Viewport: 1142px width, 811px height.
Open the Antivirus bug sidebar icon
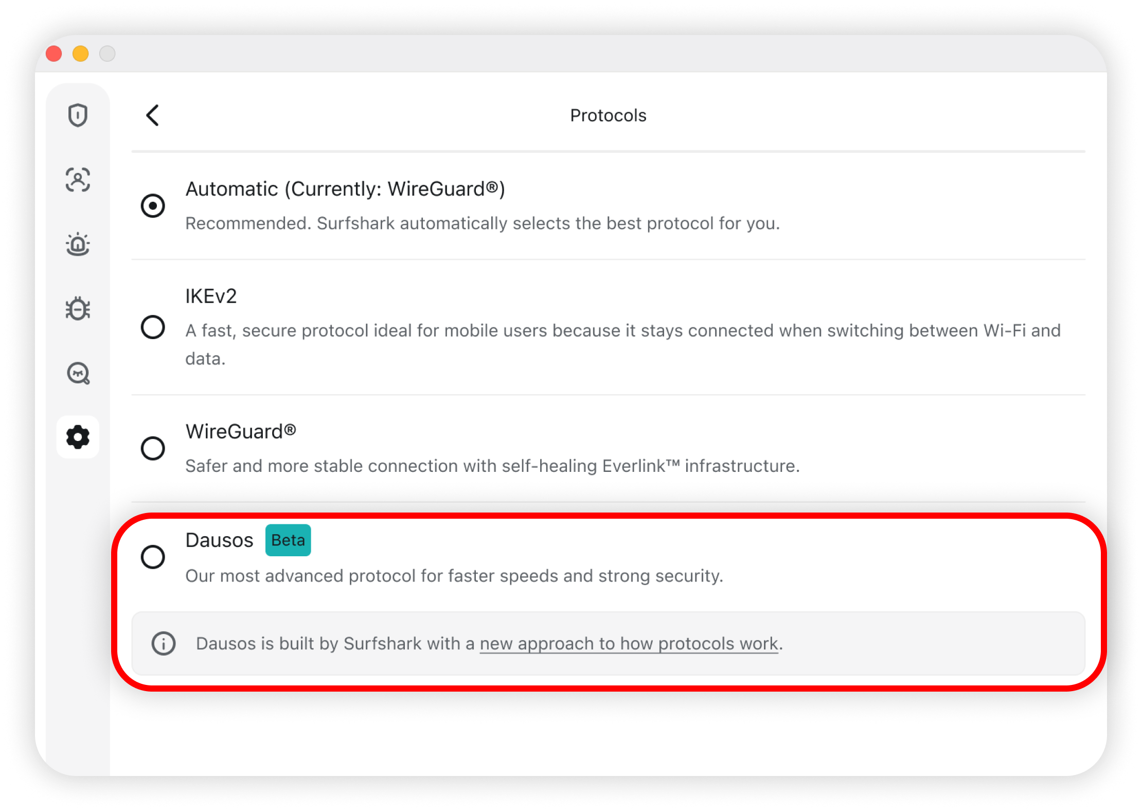point(78,309)
